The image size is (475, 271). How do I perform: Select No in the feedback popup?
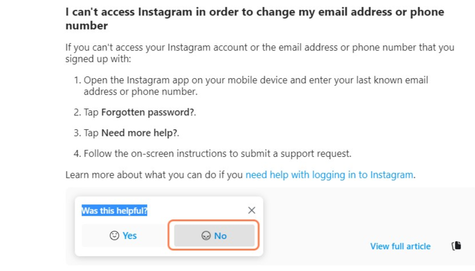pos(214,235)
